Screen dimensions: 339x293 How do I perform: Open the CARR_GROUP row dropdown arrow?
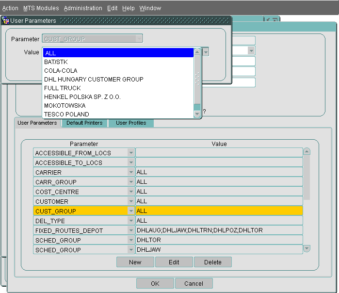131,182
